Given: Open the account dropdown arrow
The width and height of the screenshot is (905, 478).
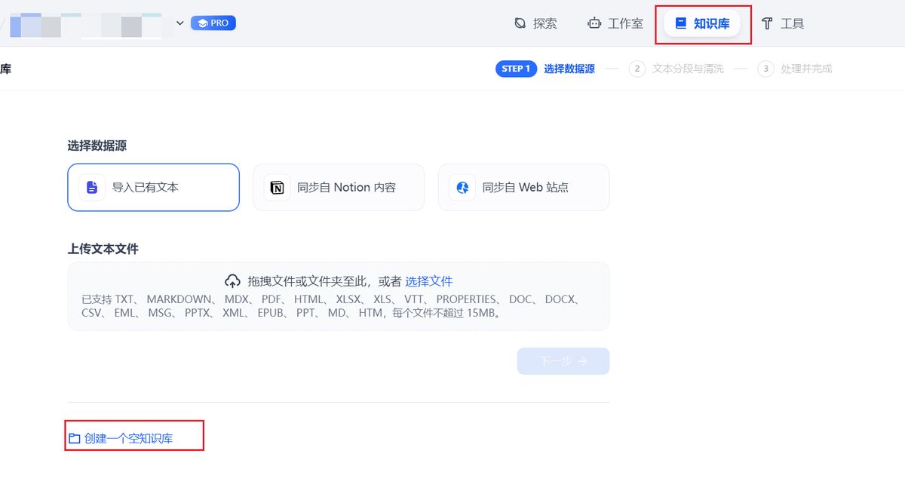Looking at the screenshot, I should (179, 23).
